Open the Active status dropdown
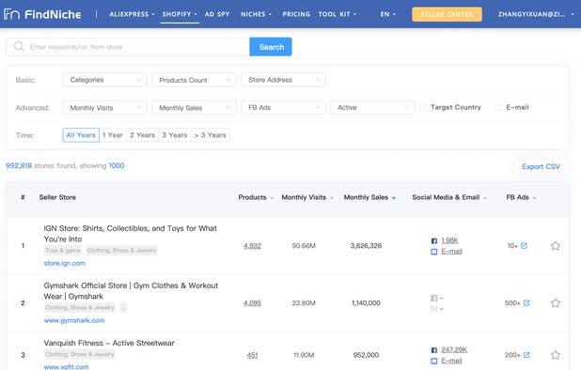 [x=372, y=108]
